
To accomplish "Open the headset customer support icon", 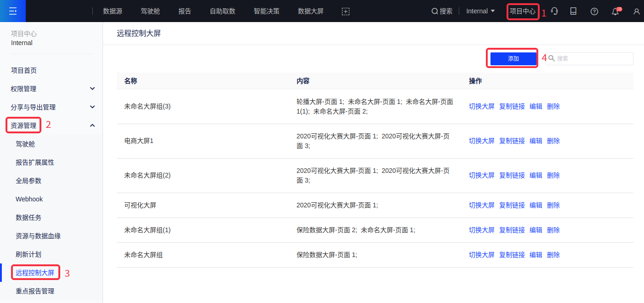I will click(555, 11).
